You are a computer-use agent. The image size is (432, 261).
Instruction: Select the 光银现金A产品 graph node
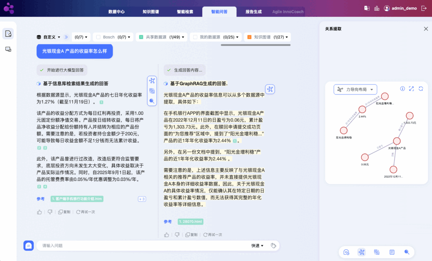396,141
